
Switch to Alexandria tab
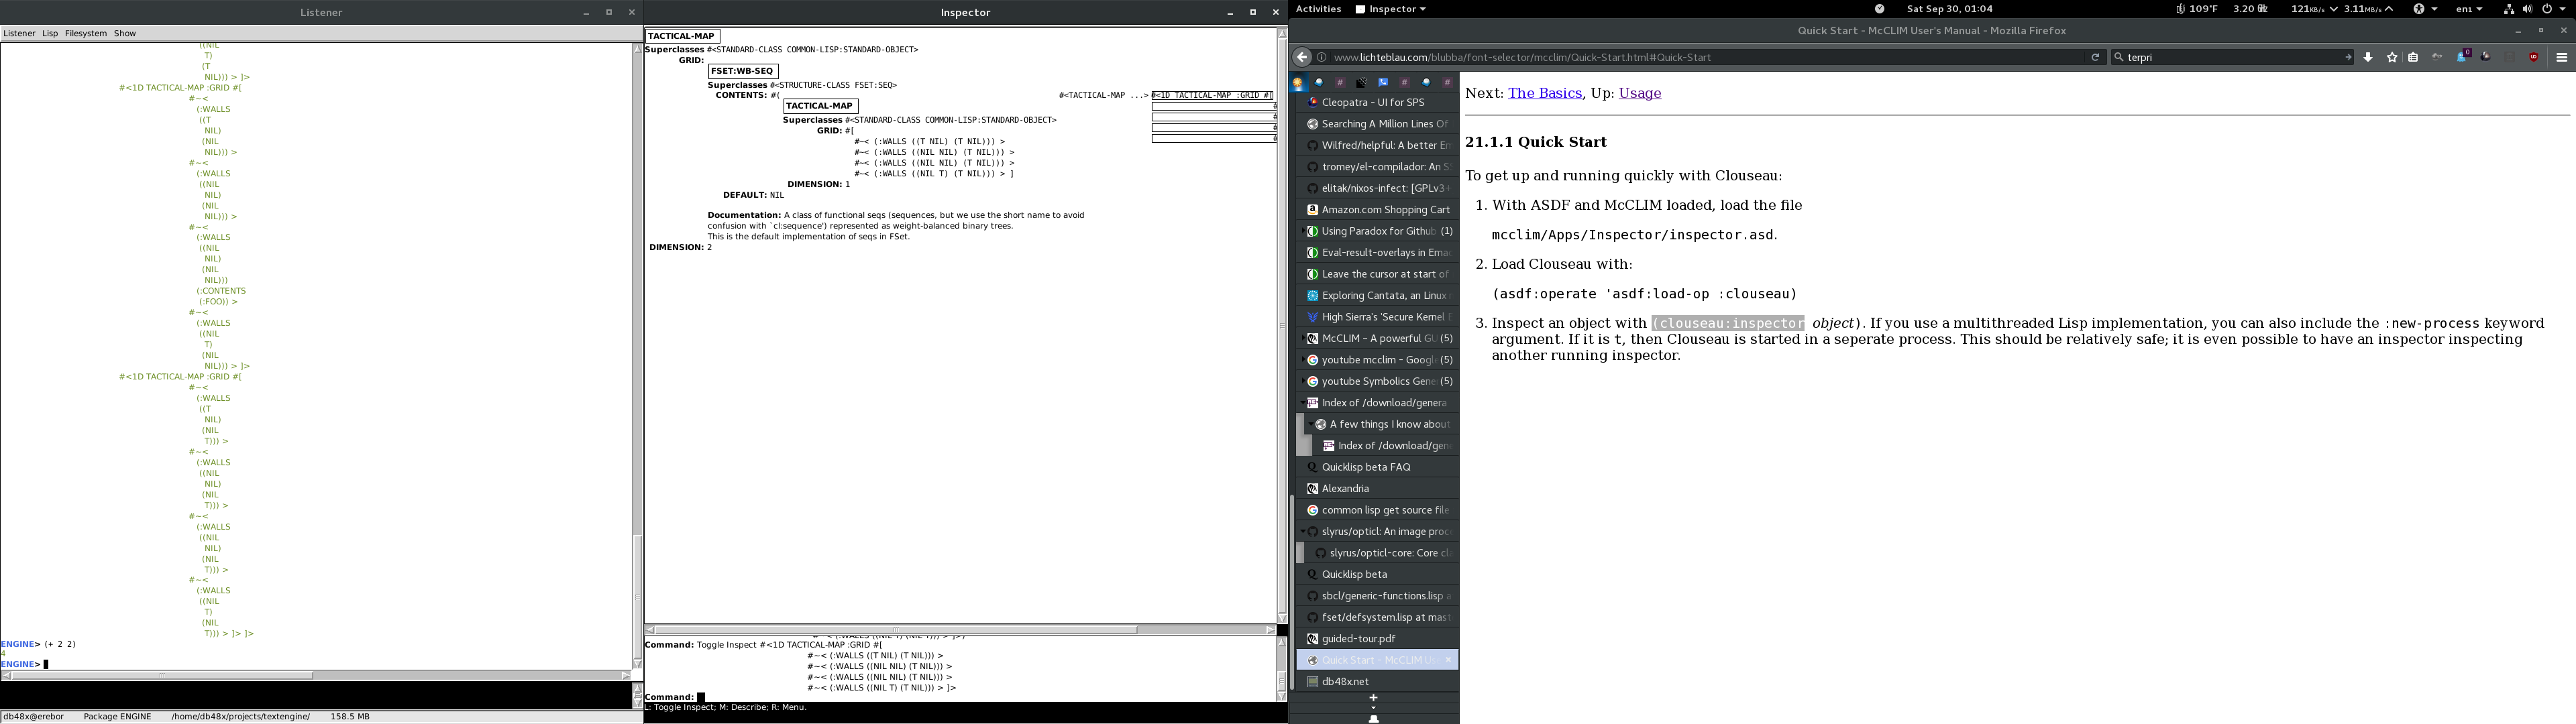1377,489
